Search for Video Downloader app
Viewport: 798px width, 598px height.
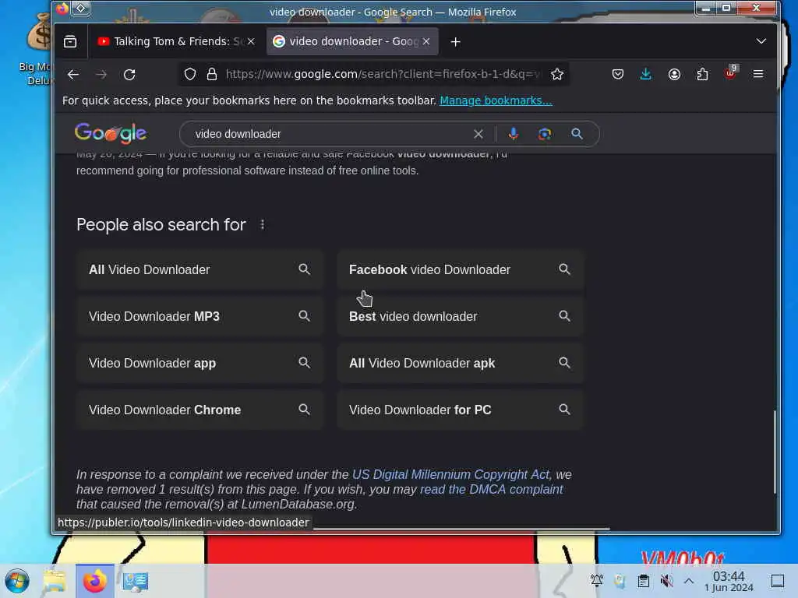(199, 363)
